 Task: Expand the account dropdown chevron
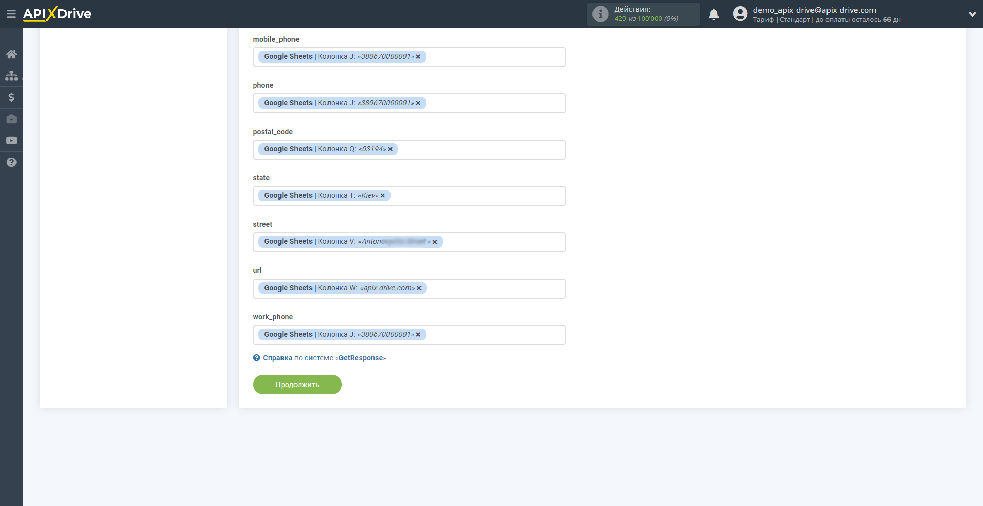pyautogui.click(x=972, y=14)
